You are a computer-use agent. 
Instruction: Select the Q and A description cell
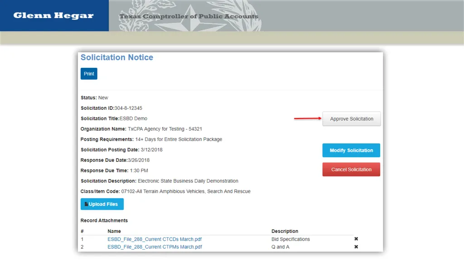click(x=280, y=247)
